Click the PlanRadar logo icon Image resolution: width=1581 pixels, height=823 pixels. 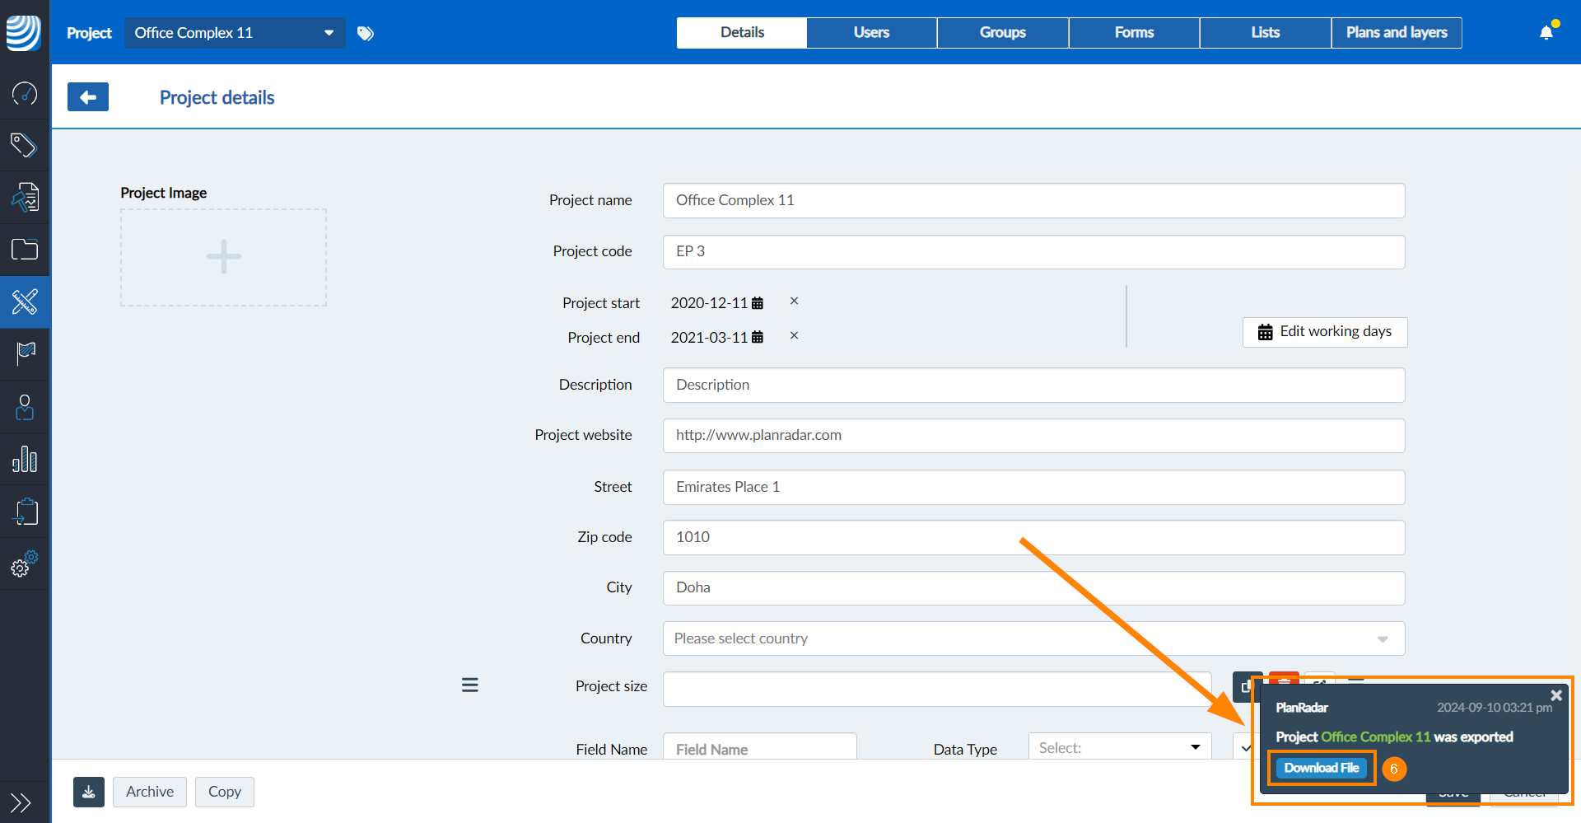[x=24, y=33]
